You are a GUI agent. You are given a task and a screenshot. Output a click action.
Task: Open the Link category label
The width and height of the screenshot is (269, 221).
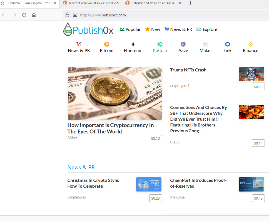point(228,50)
